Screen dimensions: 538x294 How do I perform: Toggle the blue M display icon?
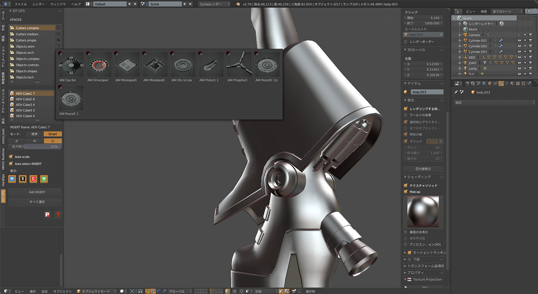click(x=12, y=179)
